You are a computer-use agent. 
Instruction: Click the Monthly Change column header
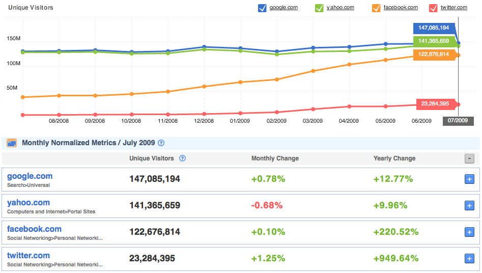coord(275,158)
